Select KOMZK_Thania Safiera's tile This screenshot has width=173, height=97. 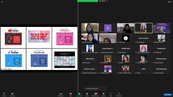click(x=126, y=69)
